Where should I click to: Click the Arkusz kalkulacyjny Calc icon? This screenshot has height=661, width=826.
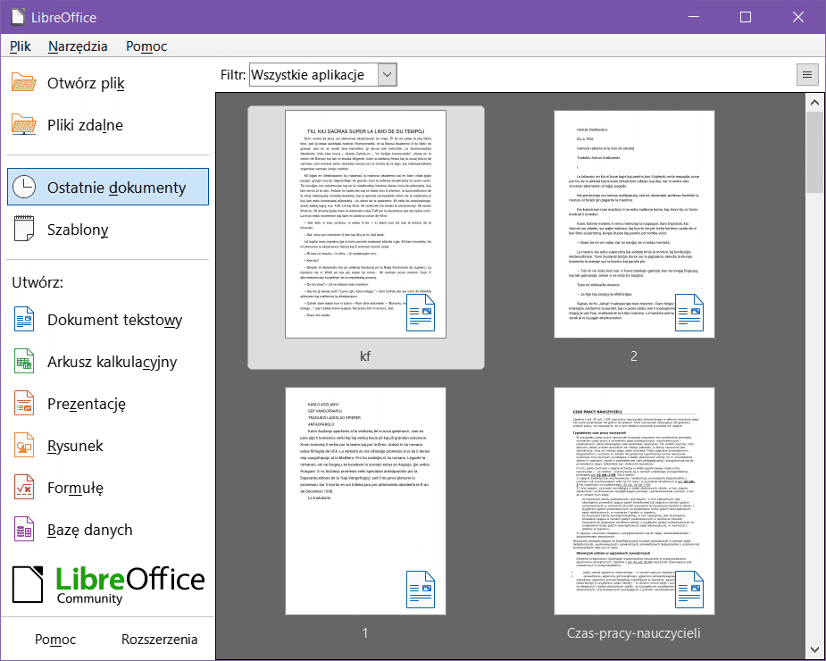24,362
